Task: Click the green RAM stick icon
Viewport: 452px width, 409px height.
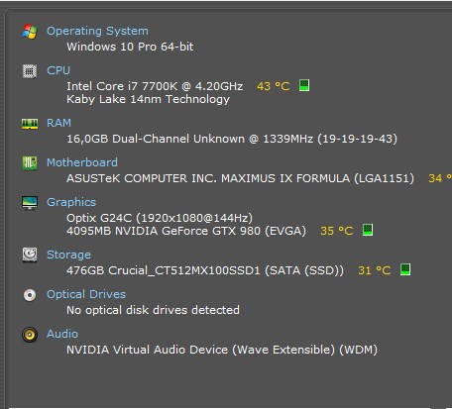Action: click(x=30, y=124)
